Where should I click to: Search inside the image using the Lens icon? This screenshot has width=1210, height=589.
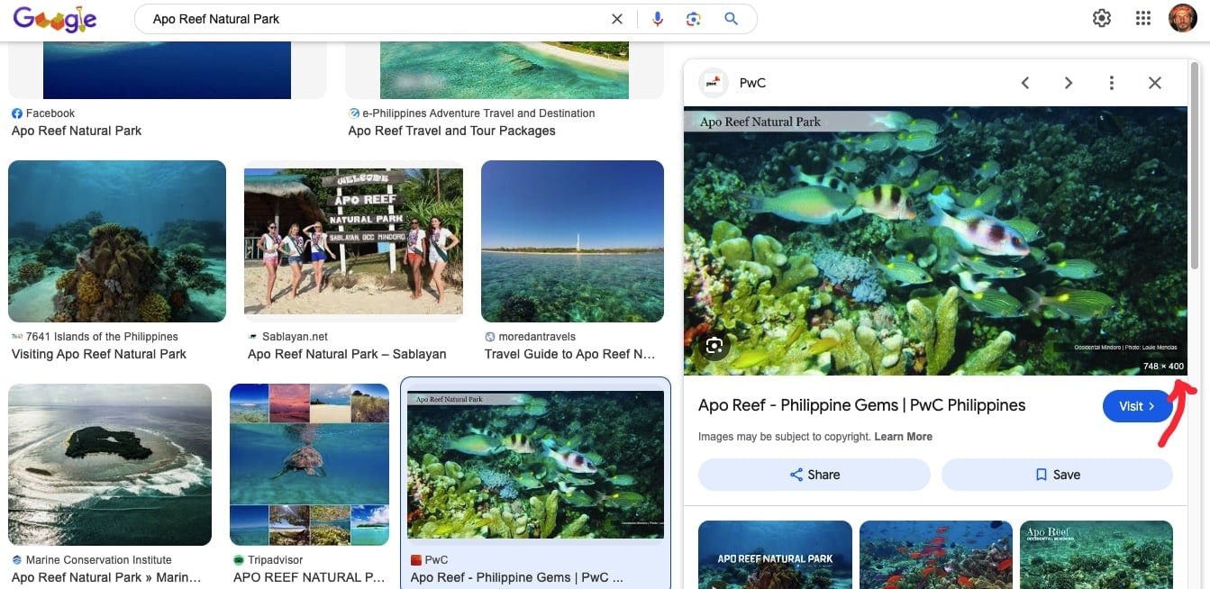(x=714, y=346)
